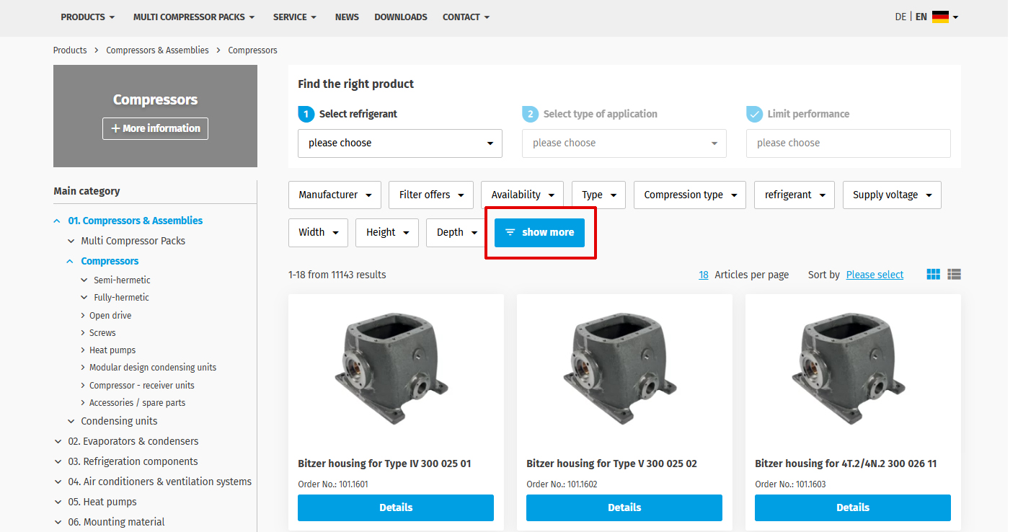This screenshot has width=1018, height=532.
Task: Click the German flag language icon
Action: [940, 17]
